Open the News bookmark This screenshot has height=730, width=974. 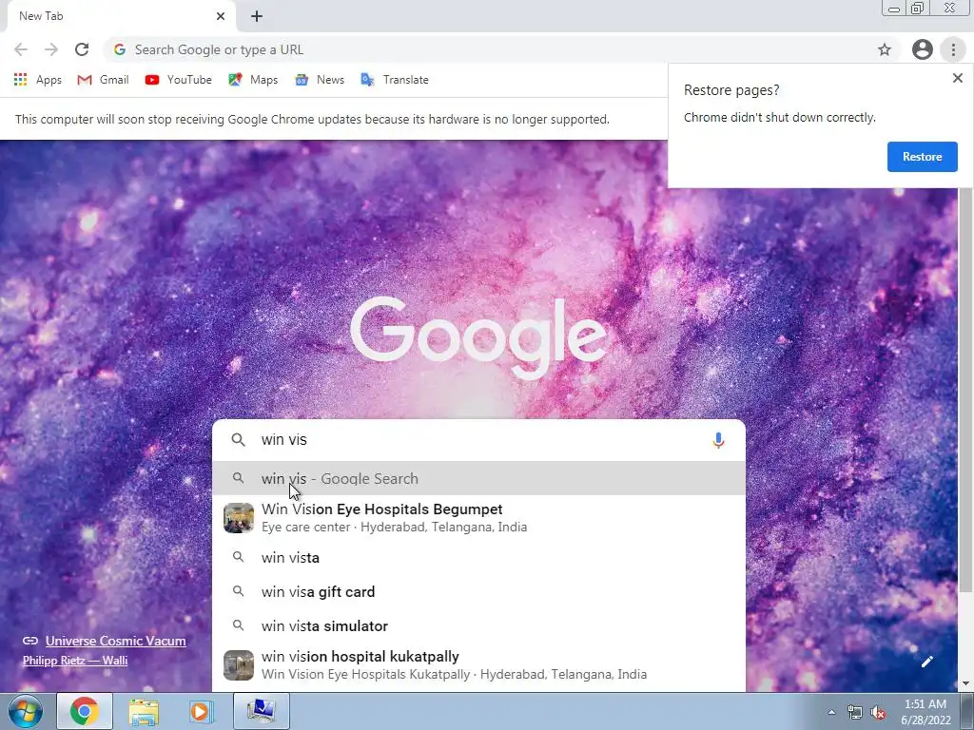pos(320,80)
